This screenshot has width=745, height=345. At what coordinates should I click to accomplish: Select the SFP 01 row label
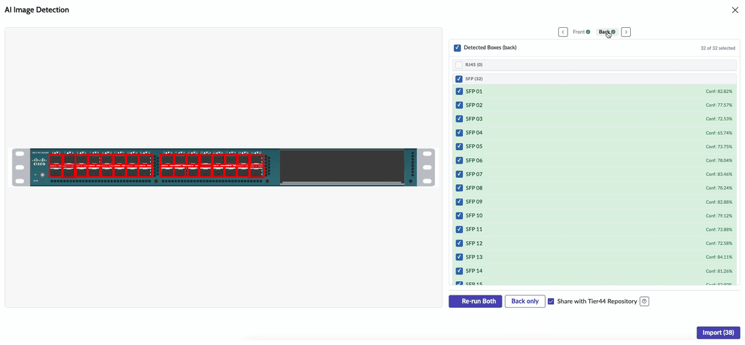click(x=474, y=91)
